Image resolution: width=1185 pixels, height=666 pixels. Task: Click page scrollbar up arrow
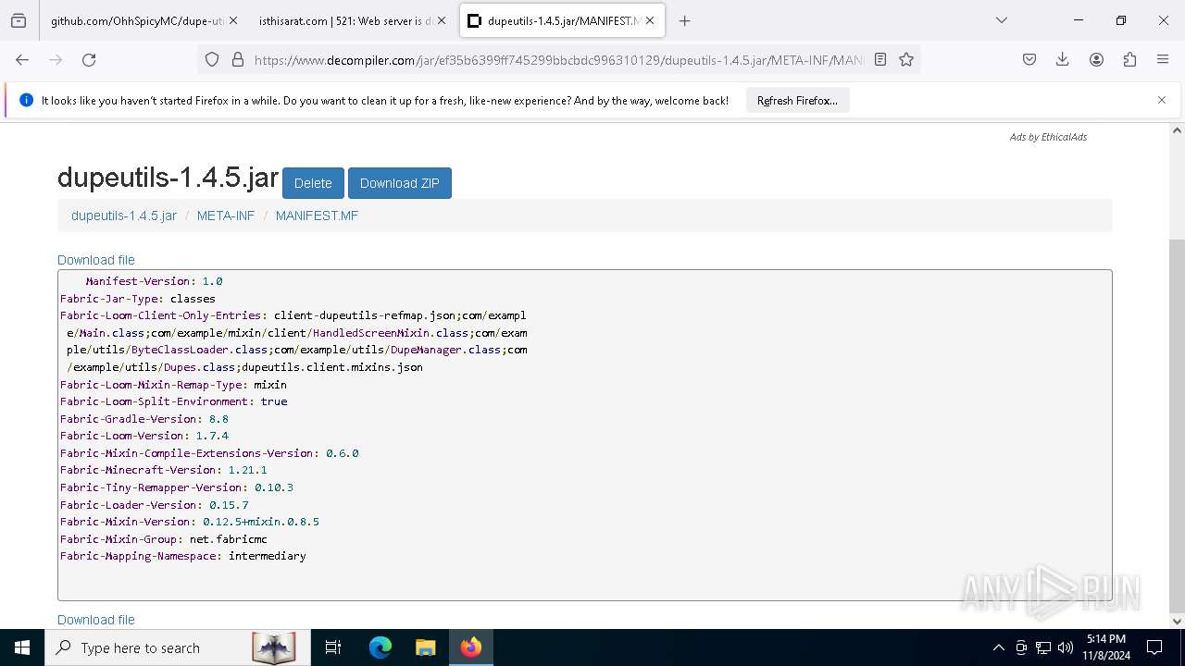click(1177, 130)
